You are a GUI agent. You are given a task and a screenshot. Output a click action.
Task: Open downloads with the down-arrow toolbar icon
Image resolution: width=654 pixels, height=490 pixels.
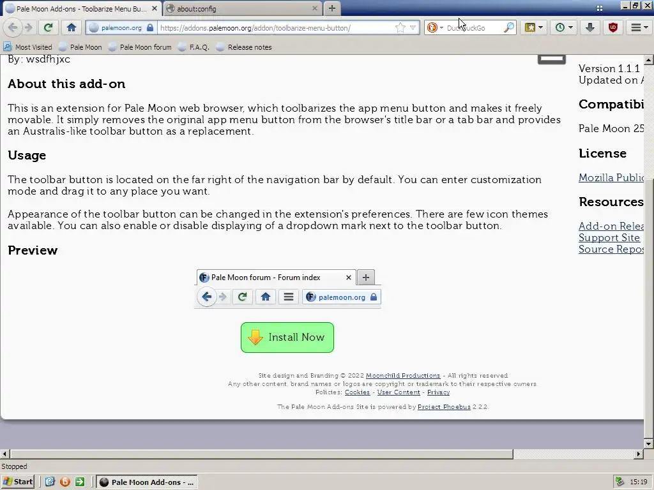[589, 28]
